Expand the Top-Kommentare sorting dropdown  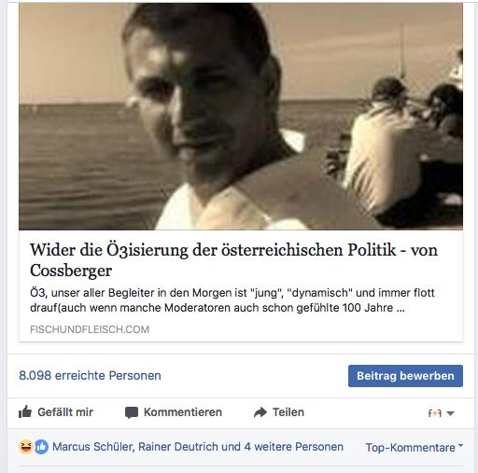click(x=415, y=448)
